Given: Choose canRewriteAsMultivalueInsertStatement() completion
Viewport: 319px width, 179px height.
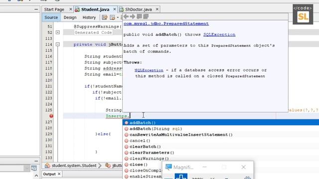Looking at the screenshot, I should coord(221,135).
